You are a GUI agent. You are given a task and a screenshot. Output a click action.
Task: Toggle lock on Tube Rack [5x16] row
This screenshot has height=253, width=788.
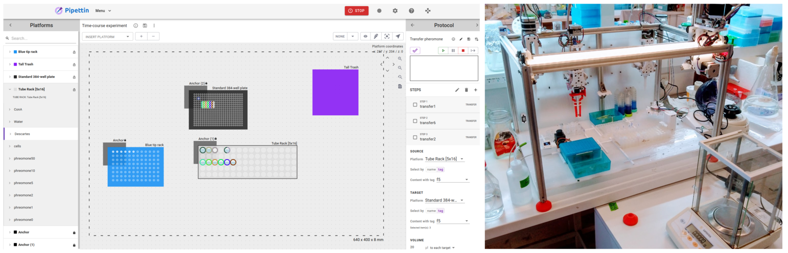(x=74, y=89)
